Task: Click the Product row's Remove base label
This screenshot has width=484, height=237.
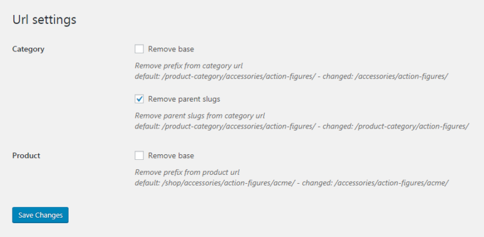Action: click(171, 155)
